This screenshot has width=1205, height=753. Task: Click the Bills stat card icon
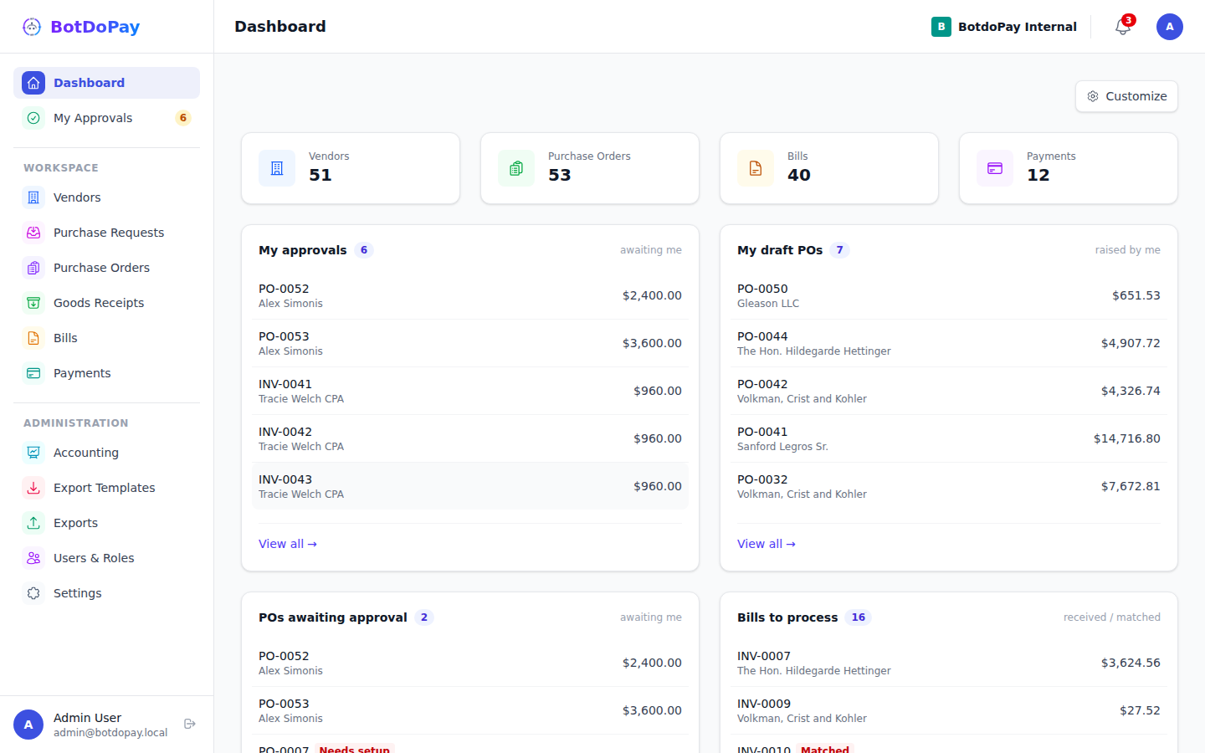756,168
